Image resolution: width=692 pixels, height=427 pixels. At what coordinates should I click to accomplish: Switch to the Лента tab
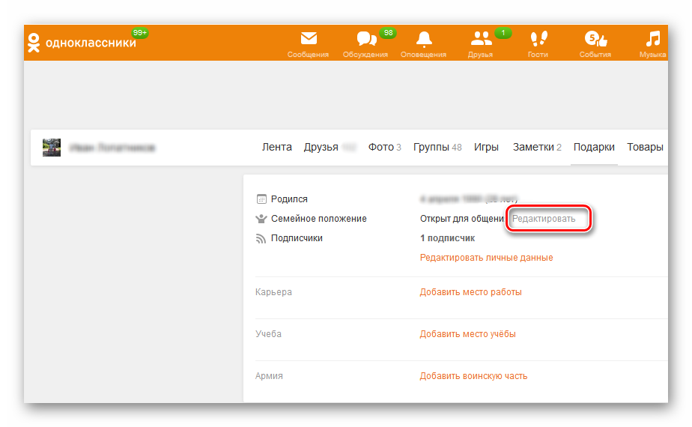(276, 148)
